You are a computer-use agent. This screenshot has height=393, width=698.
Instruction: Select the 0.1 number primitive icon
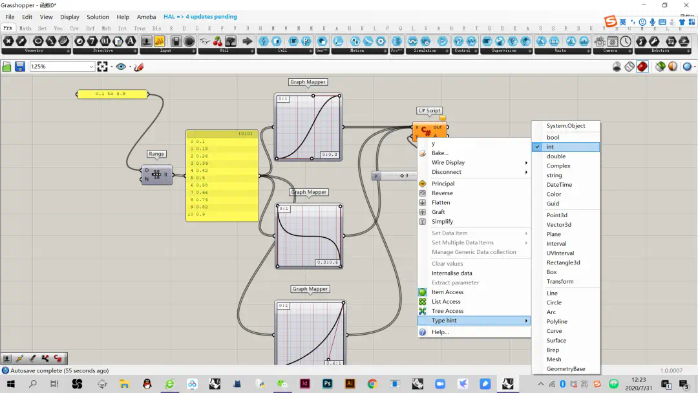tap(105, 41)
